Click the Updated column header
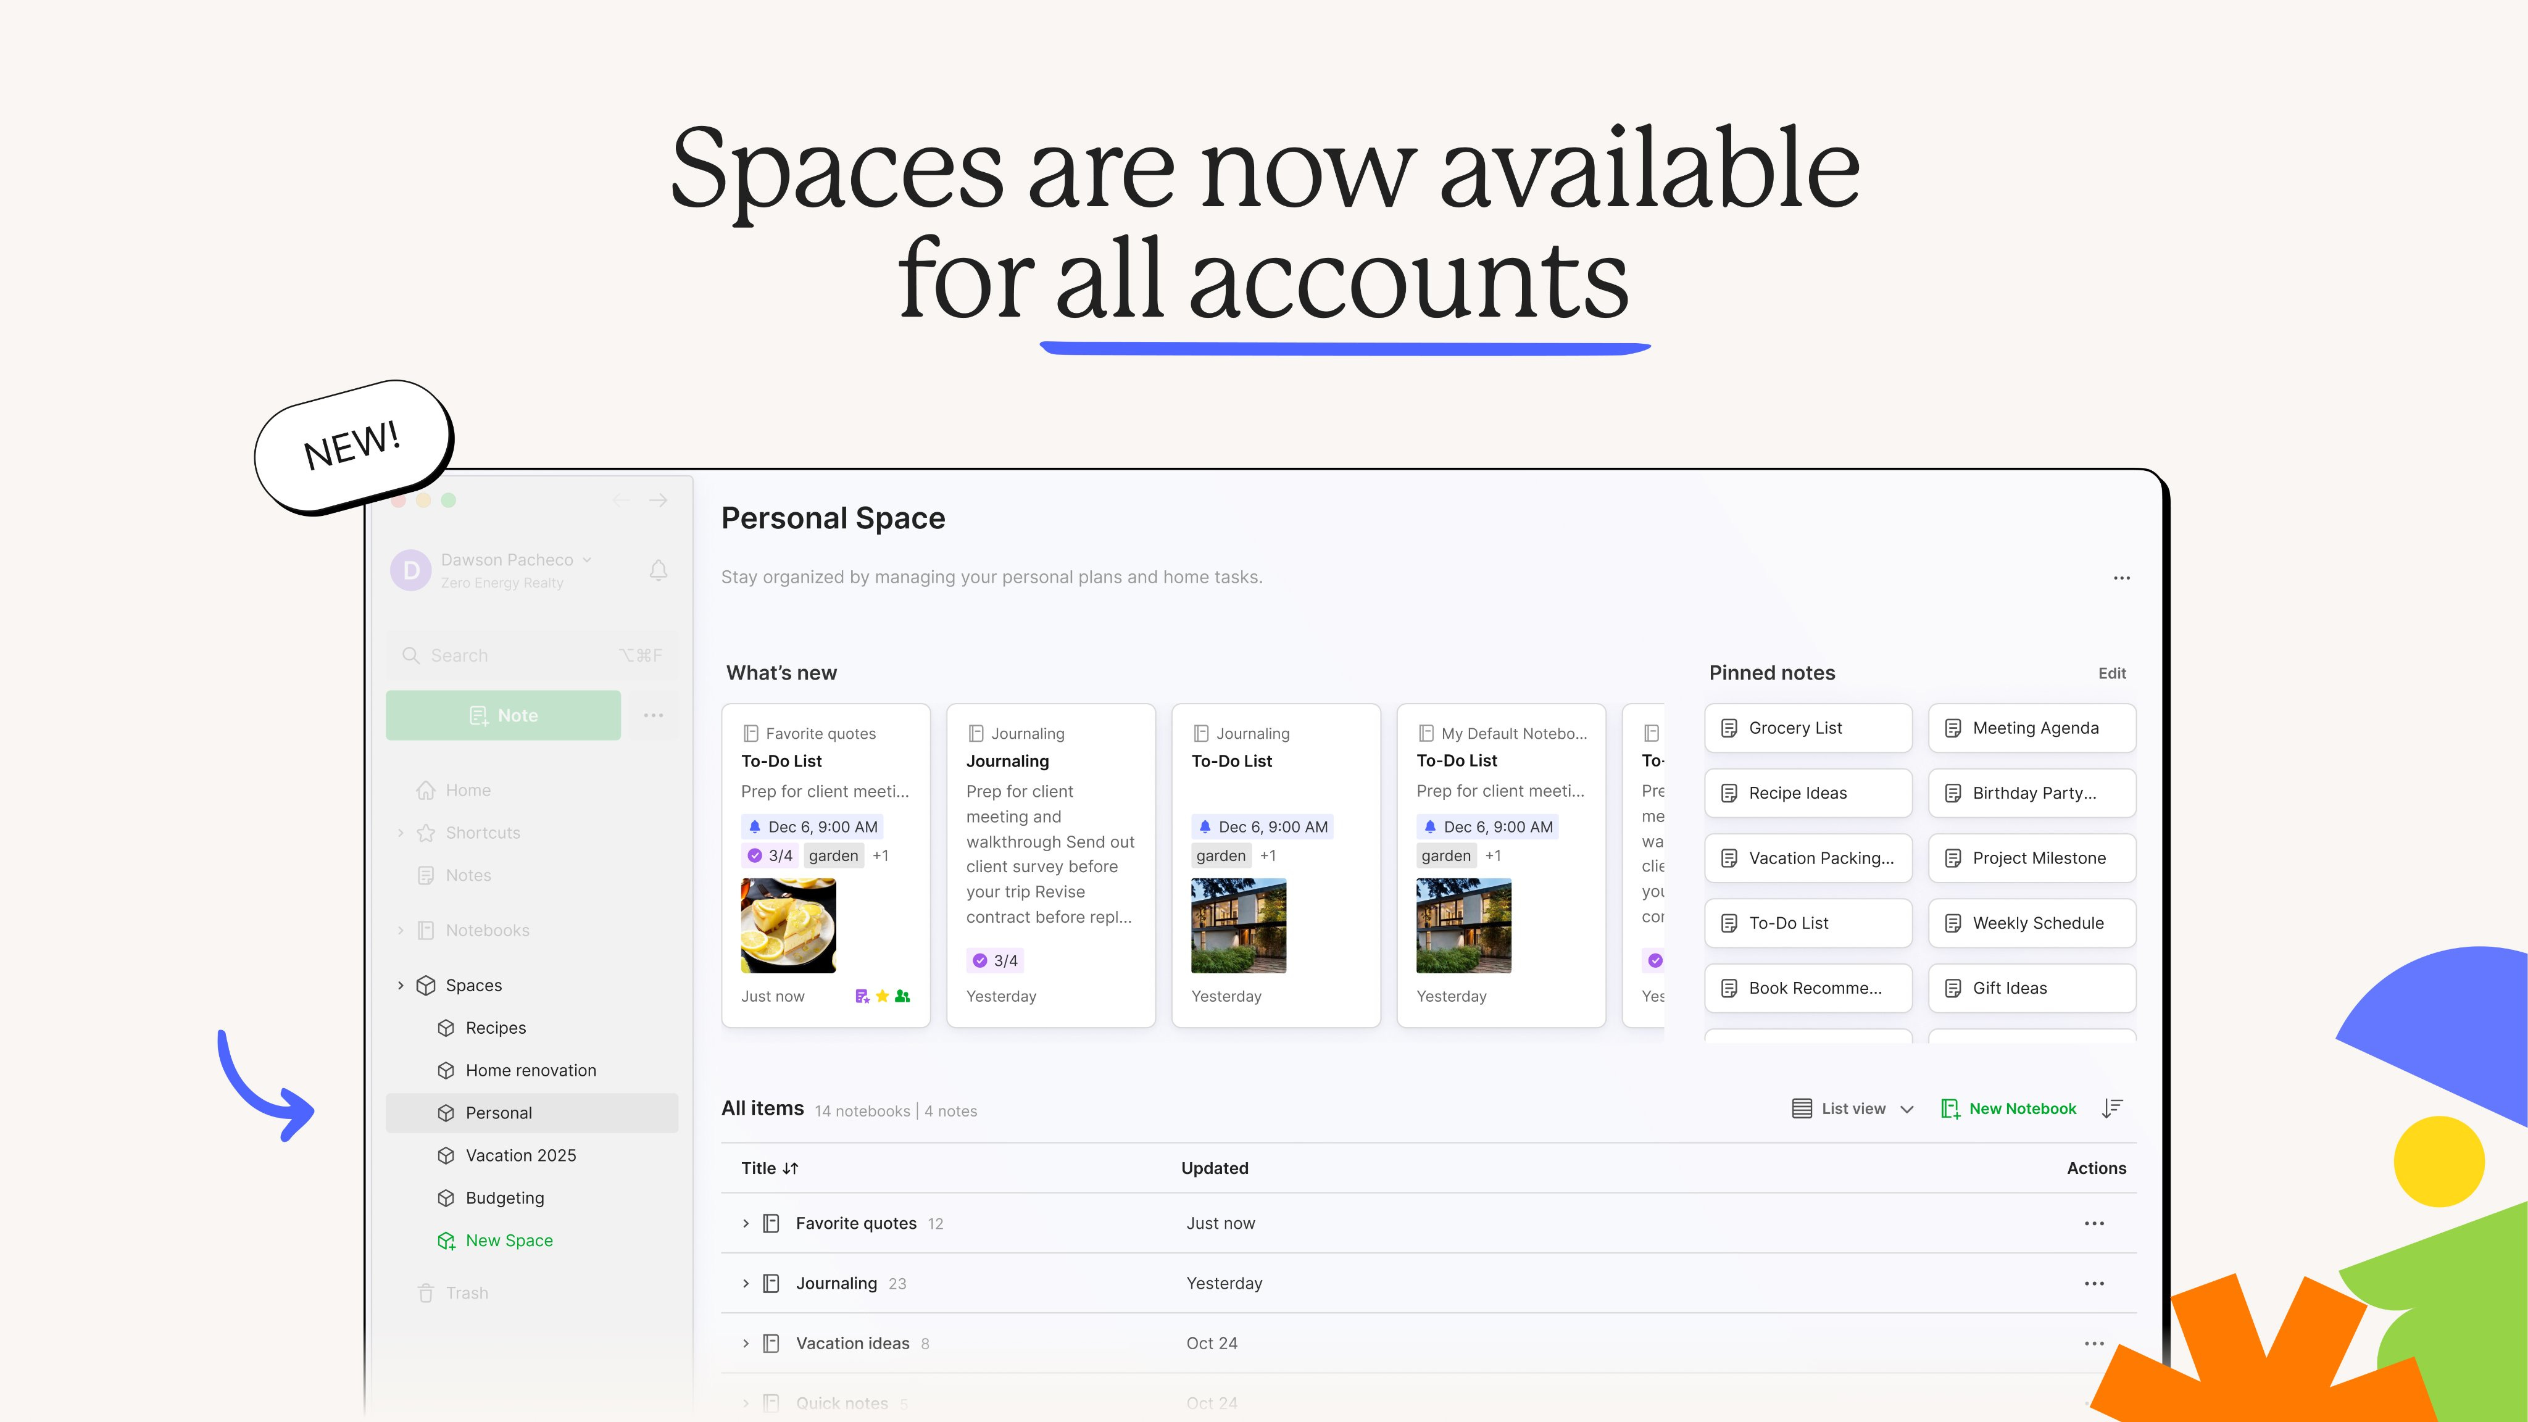The height and width of the screenshot is (1422, 2528). pos(1215,1168)
